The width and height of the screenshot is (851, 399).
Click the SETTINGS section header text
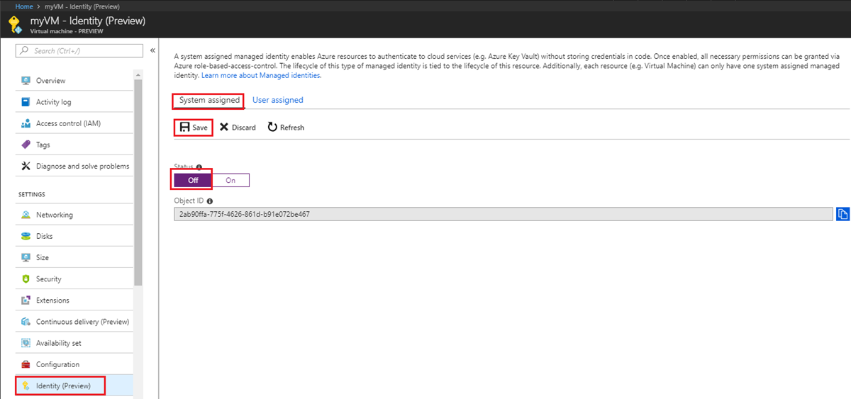(31, 194)
